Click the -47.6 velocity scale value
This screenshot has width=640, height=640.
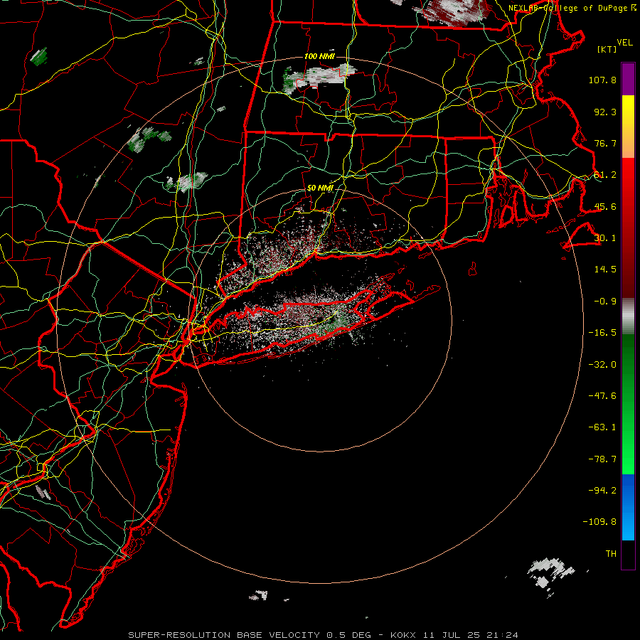602,396
